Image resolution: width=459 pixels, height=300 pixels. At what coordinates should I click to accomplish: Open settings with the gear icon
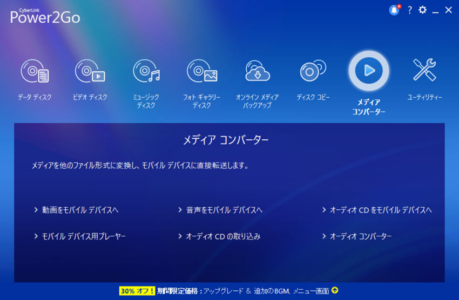click(422, 10)
